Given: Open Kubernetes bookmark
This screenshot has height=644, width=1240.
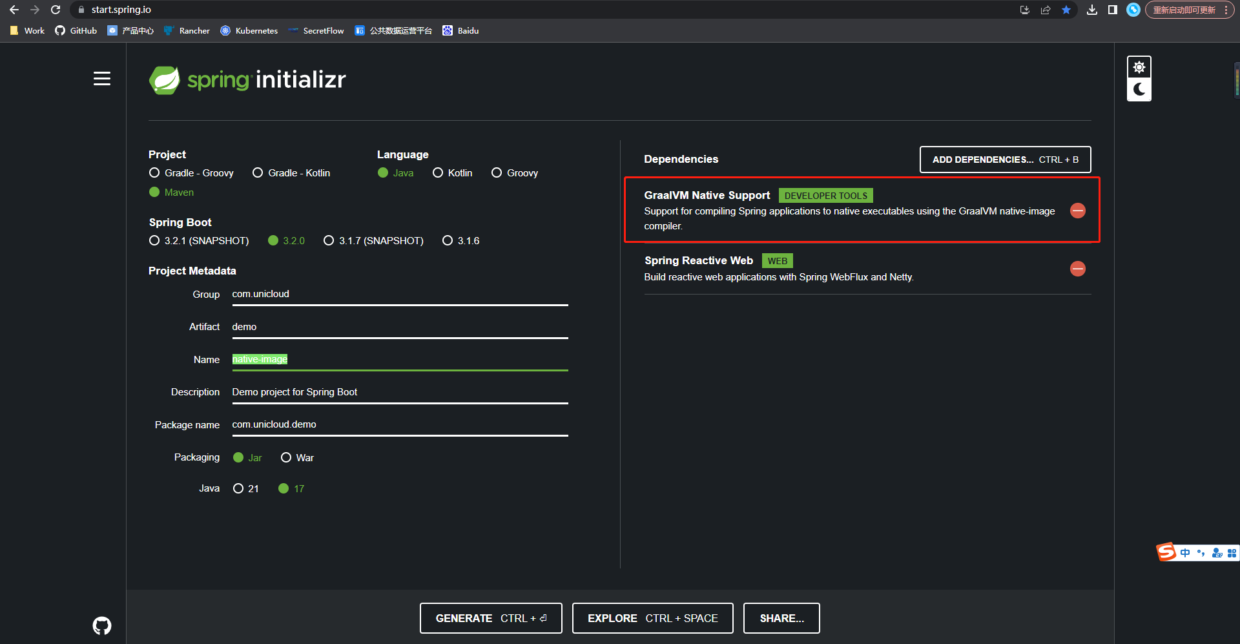Looking at the screenshot, I should click(x=249, y=30).
